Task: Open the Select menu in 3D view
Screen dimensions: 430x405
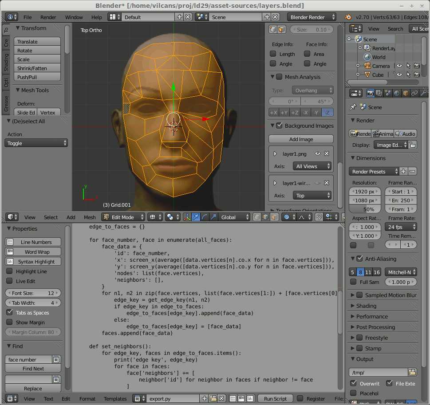Action: point(51,217)
